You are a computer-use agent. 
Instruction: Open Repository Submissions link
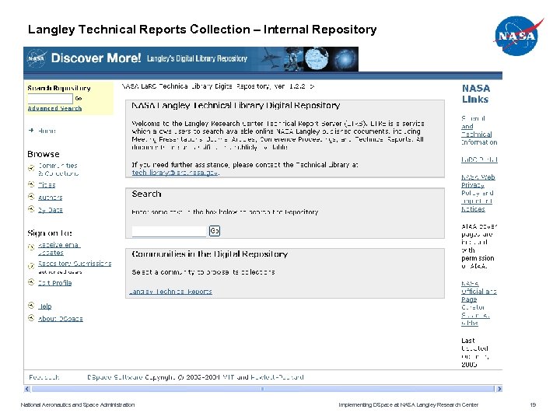pyautogui.click(x=75, y=264)
